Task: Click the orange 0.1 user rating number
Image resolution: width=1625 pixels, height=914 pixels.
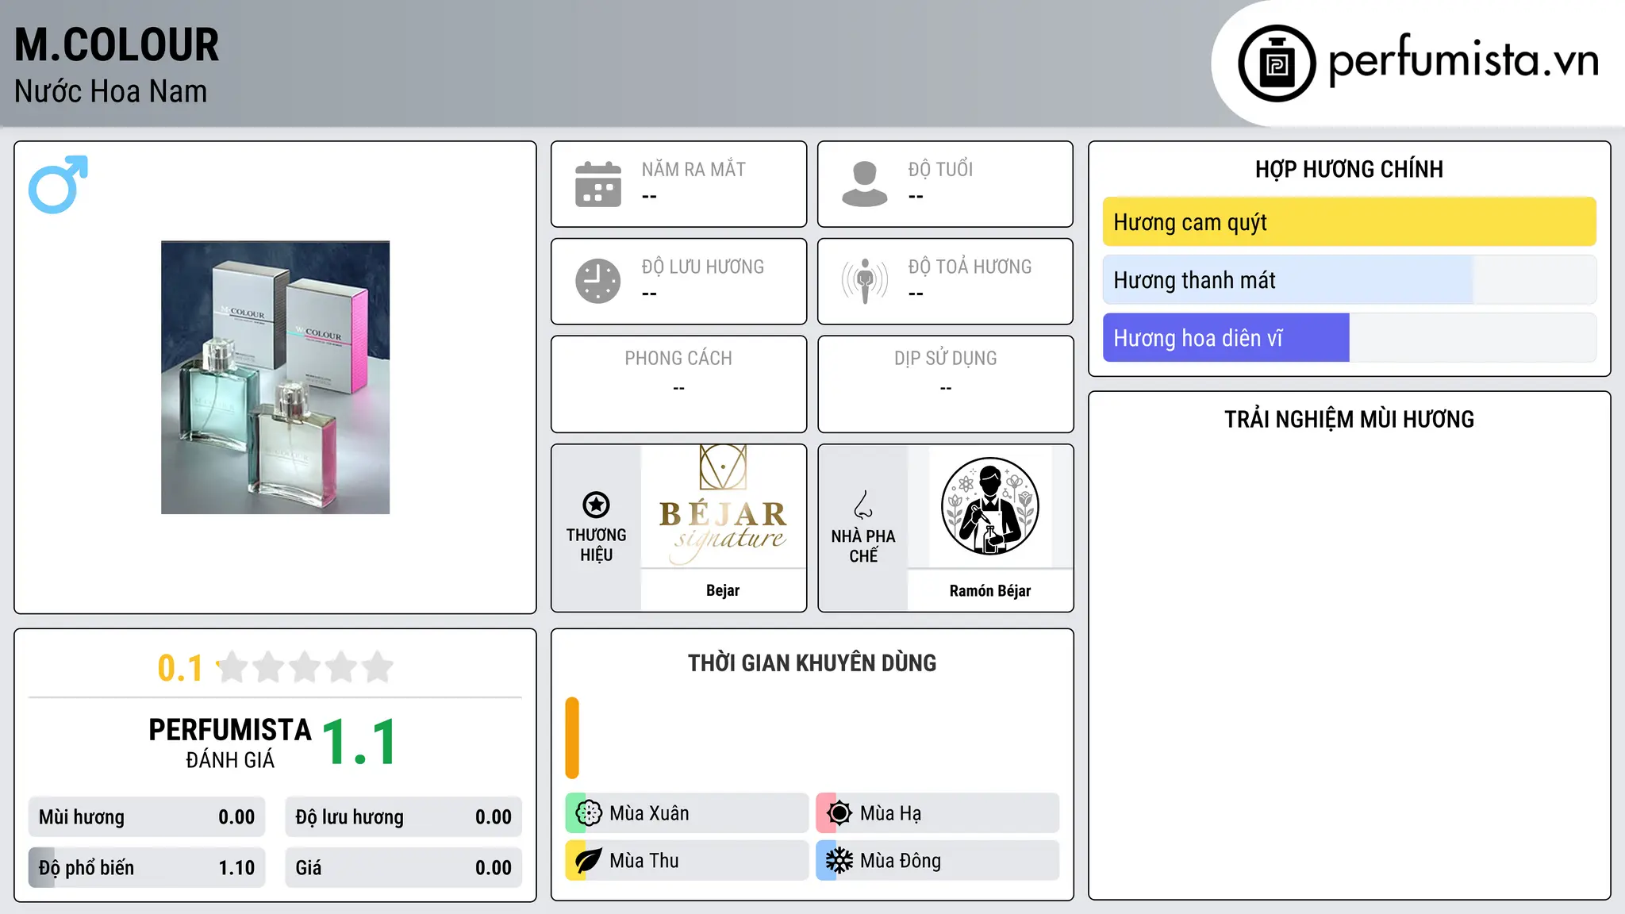Action: click(180, 668)
